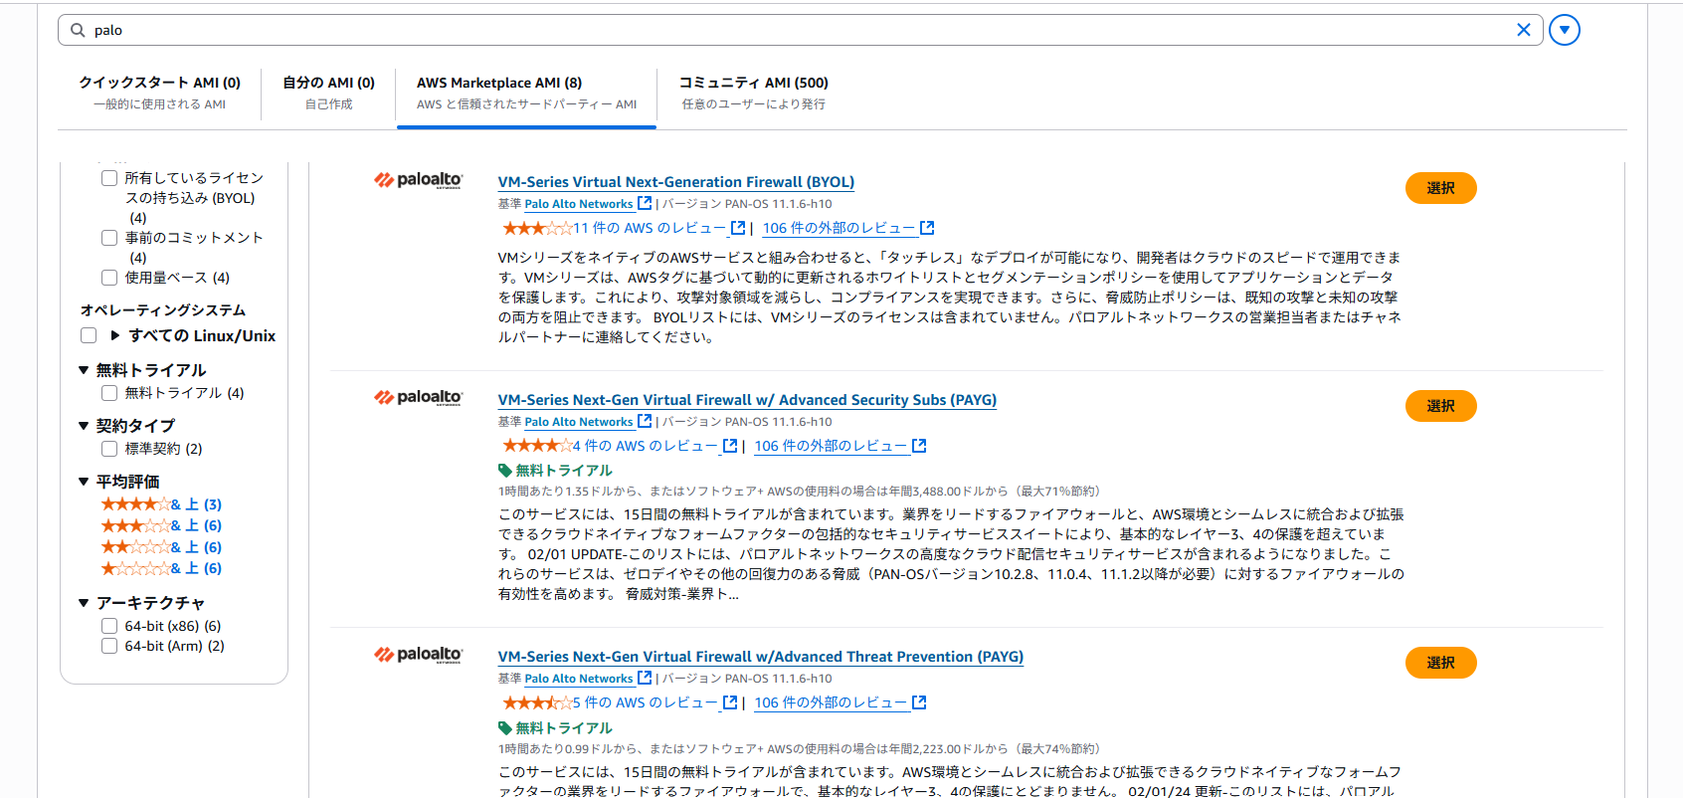Switch to 自分の AMI tab
Screen dimensions: 1683x798
328,93
